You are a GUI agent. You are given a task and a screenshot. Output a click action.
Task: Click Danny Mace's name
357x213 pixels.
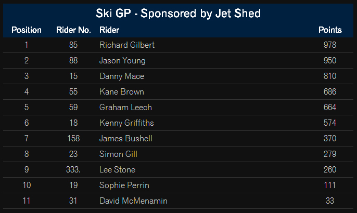[122, 76]
